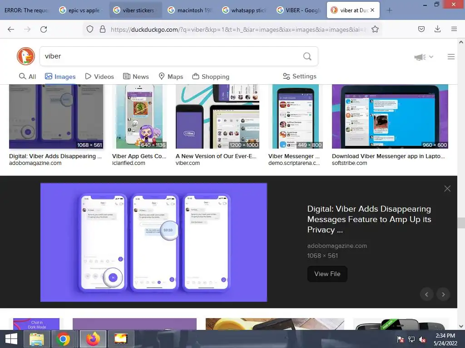Close the image detail panel

(447, 188)
